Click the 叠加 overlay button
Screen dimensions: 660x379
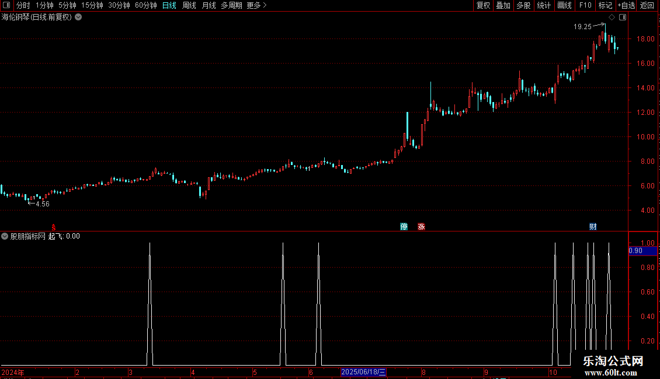coord(503,5)
